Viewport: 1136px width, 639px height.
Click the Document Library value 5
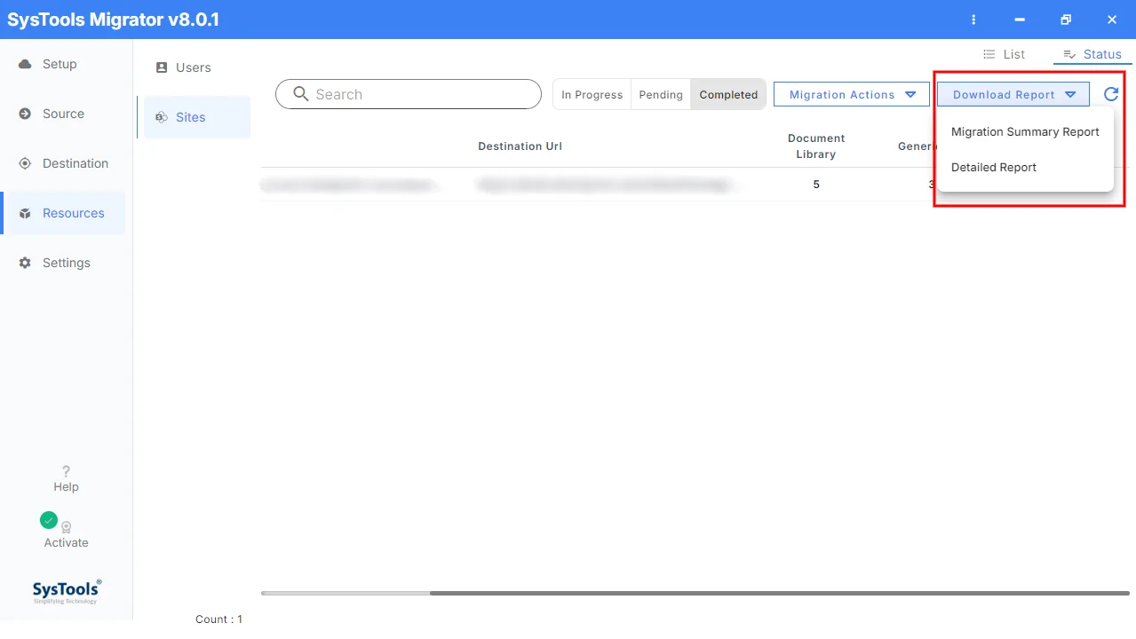[x=816, y=185]
